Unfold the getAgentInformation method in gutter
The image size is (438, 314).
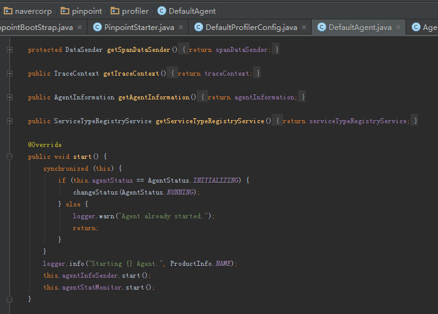(x=10, y=98)
